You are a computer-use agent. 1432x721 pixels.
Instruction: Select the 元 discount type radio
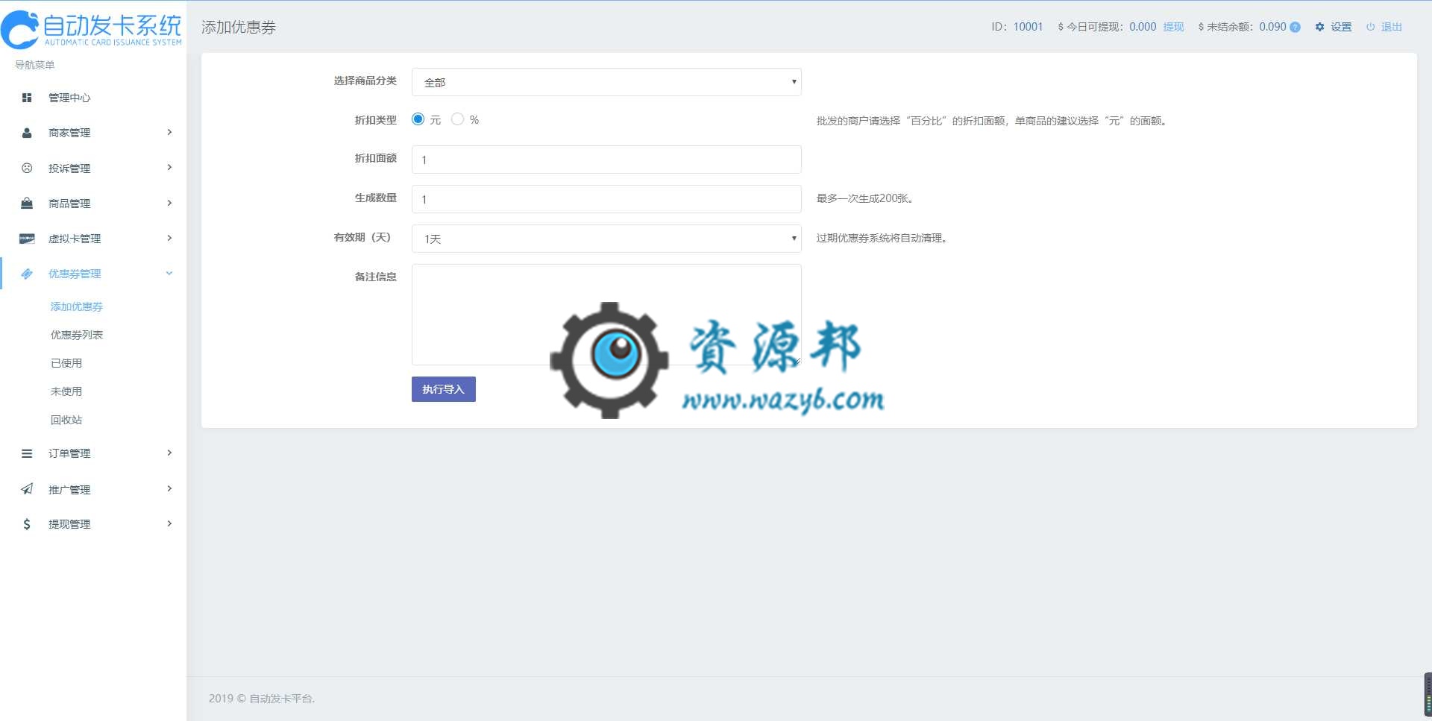click(418, 119)
